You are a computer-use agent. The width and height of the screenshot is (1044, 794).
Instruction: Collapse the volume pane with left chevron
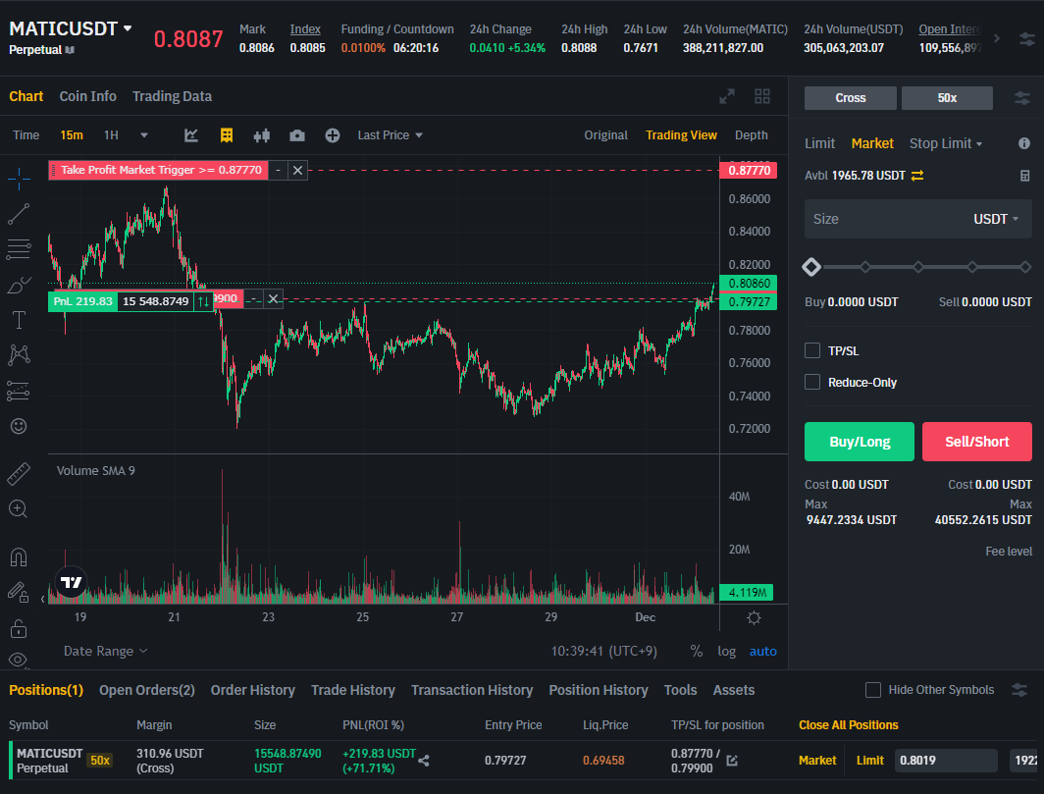pos(43,599)
